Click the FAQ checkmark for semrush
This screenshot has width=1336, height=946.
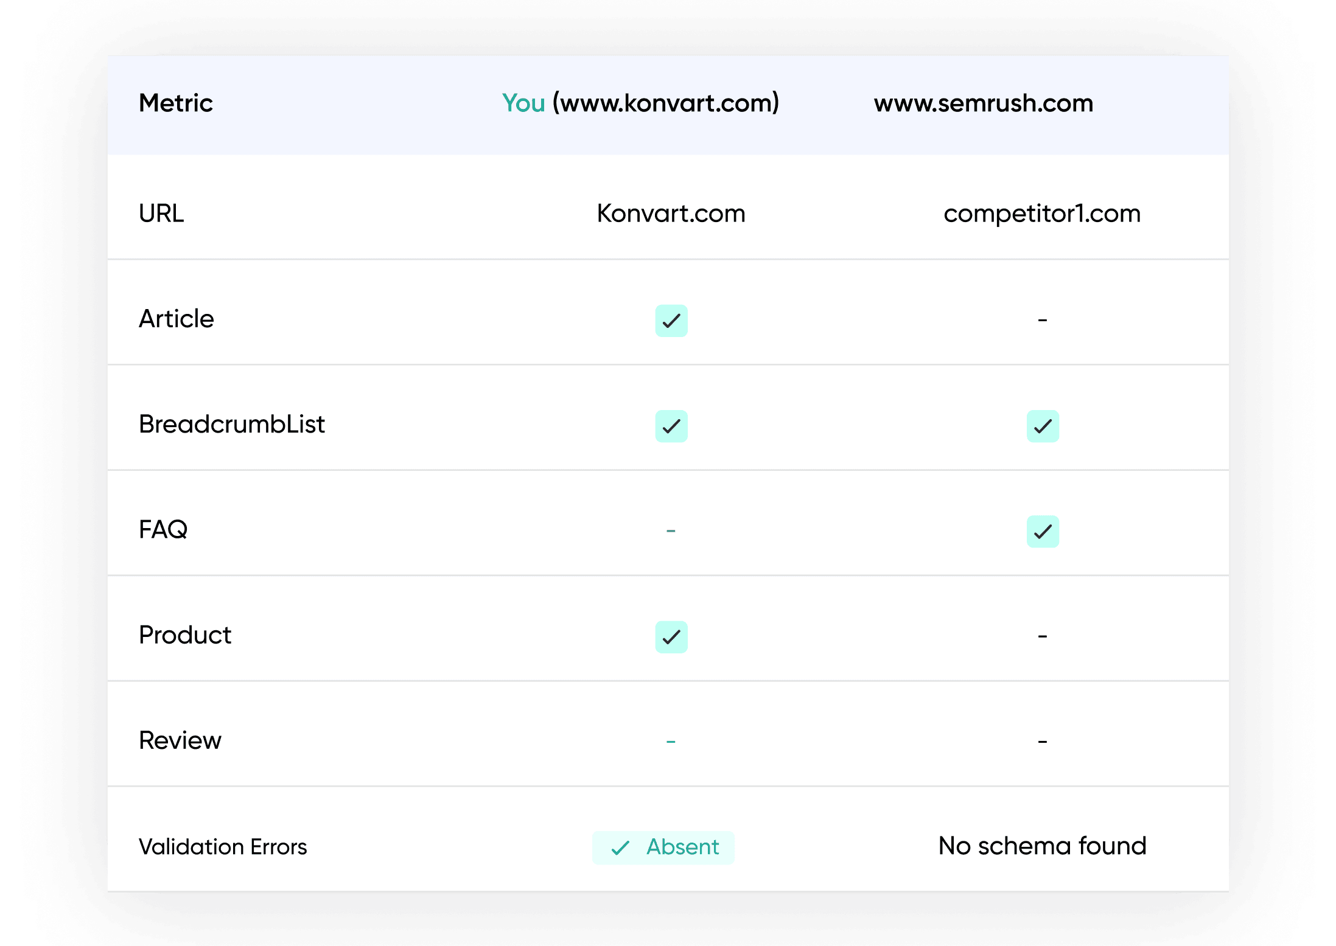(x=1042, y=531)
